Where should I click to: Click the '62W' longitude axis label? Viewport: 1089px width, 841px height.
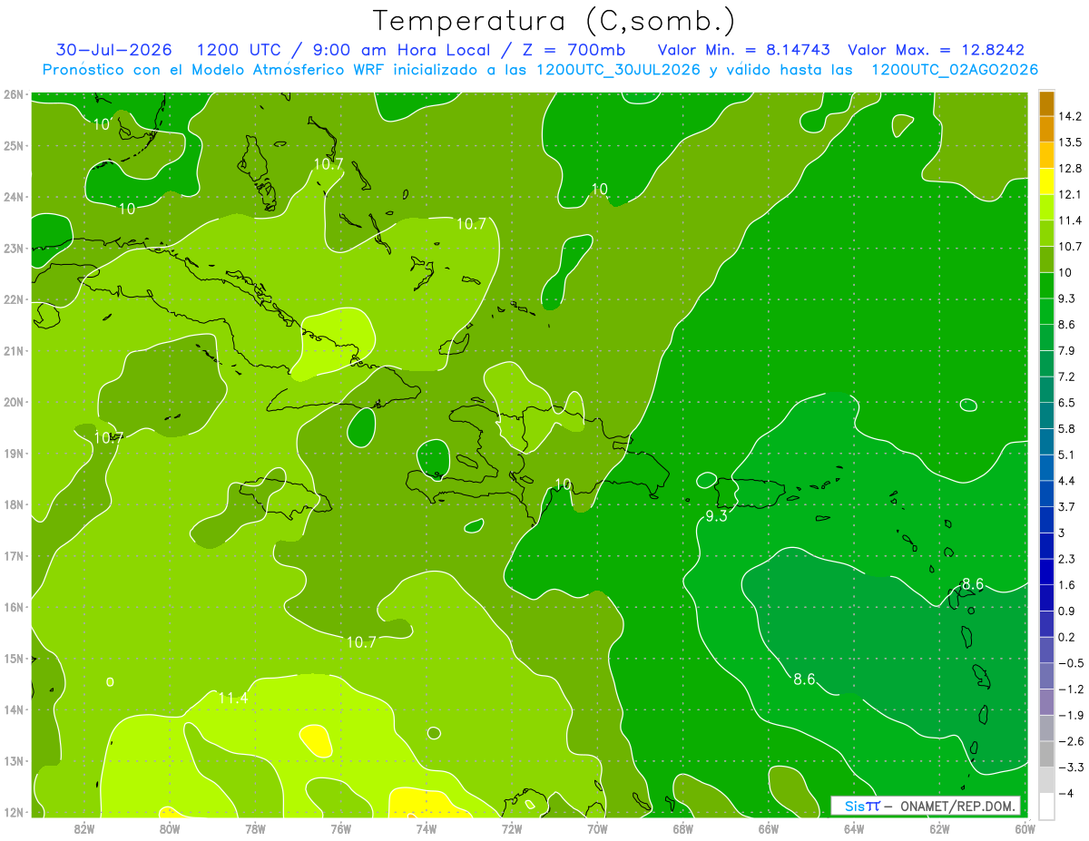point(939,827)
